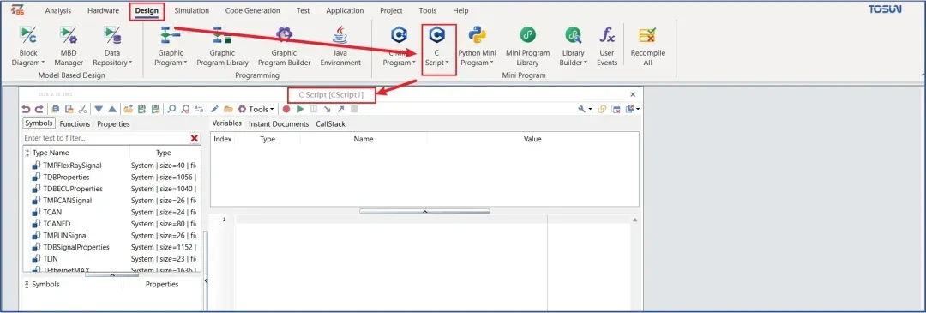Expand the Block Diagram dropdown arrow
This screenshot has height=313, width=926.
tap(43, 63)
